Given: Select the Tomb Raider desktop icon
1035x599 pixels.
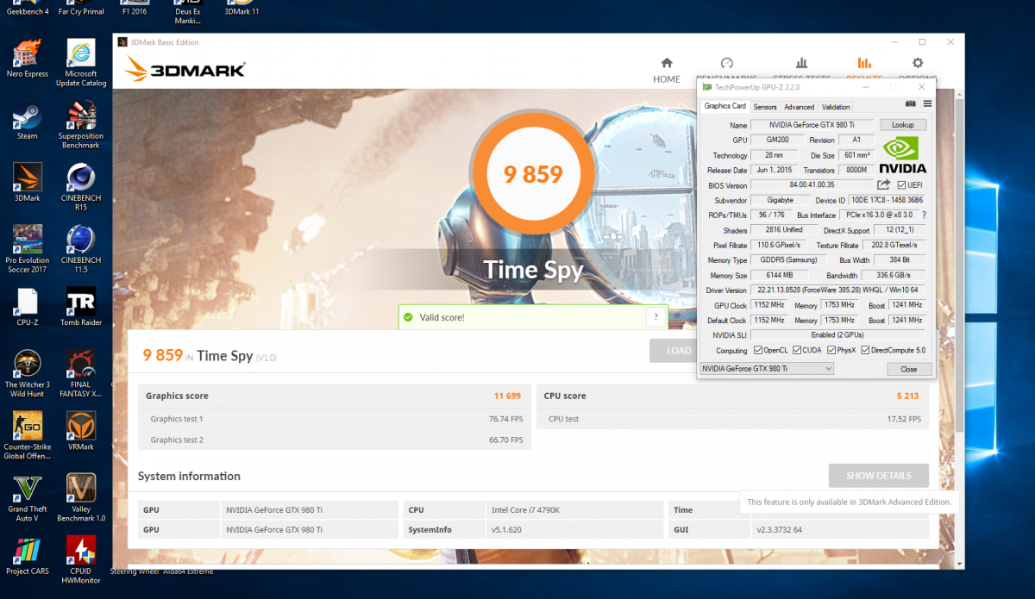Looking at the screenshot, I should [81, 308].
